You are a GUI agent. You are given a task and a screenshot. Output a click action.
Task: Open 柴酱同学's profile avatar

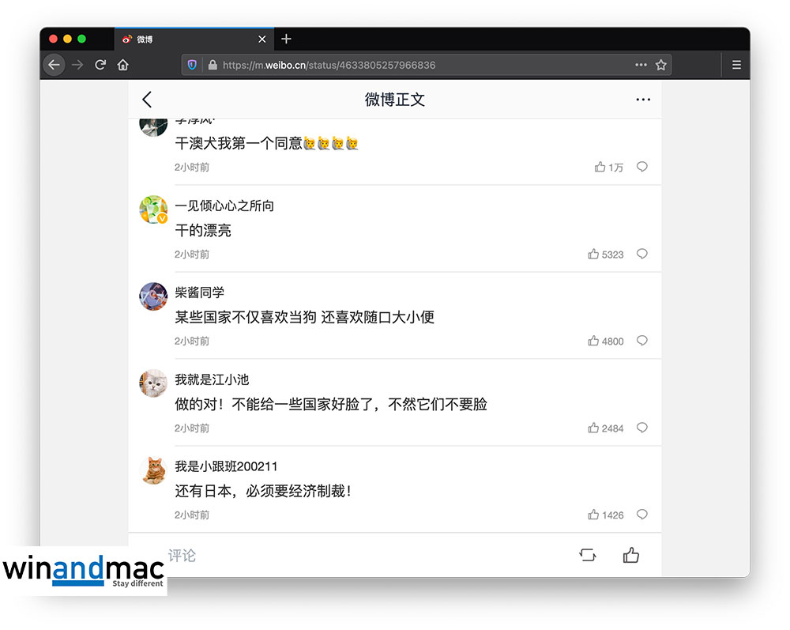click(153, 296)
